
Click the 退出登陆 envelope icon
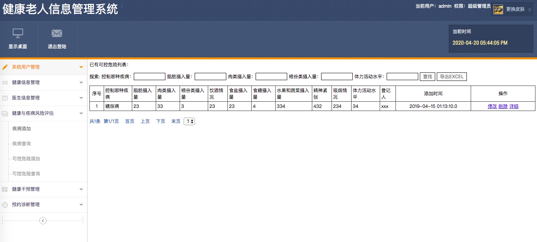[x=57, y=34]
